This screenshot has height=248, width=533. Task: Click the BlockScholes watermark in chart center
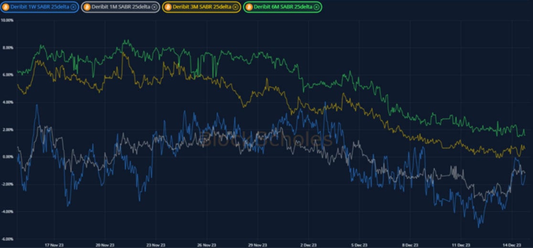point(266,139)
